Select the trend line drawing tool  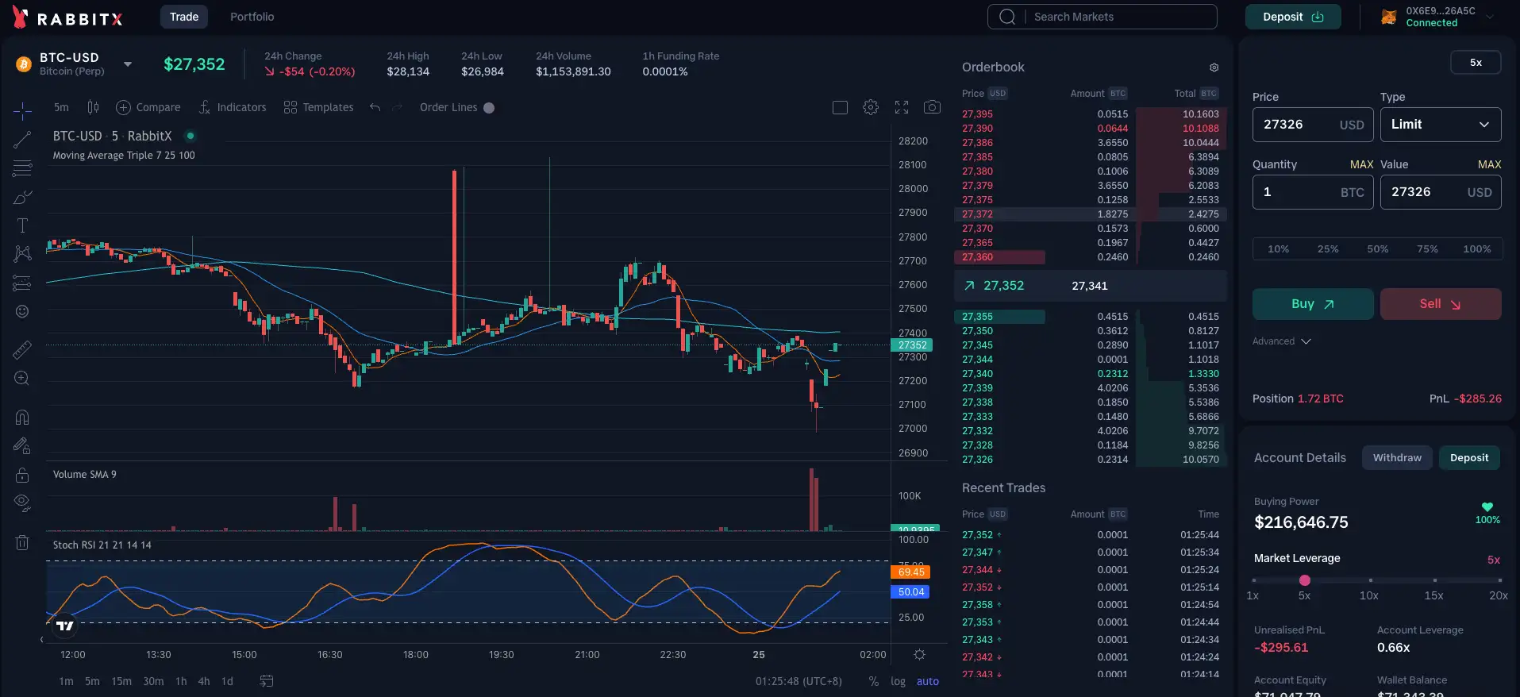point(22,140)
